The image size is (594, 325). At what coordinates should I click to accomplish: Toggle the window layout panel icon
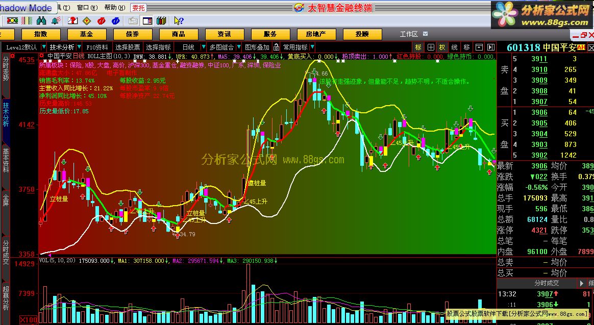147,21
